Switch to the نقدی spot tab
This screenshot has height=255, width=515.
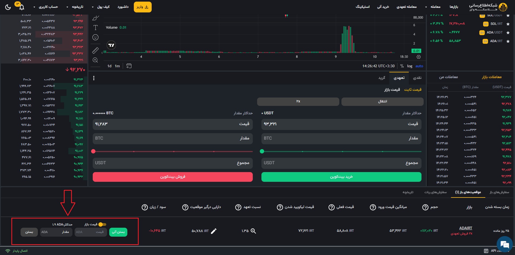click(417, 78)
